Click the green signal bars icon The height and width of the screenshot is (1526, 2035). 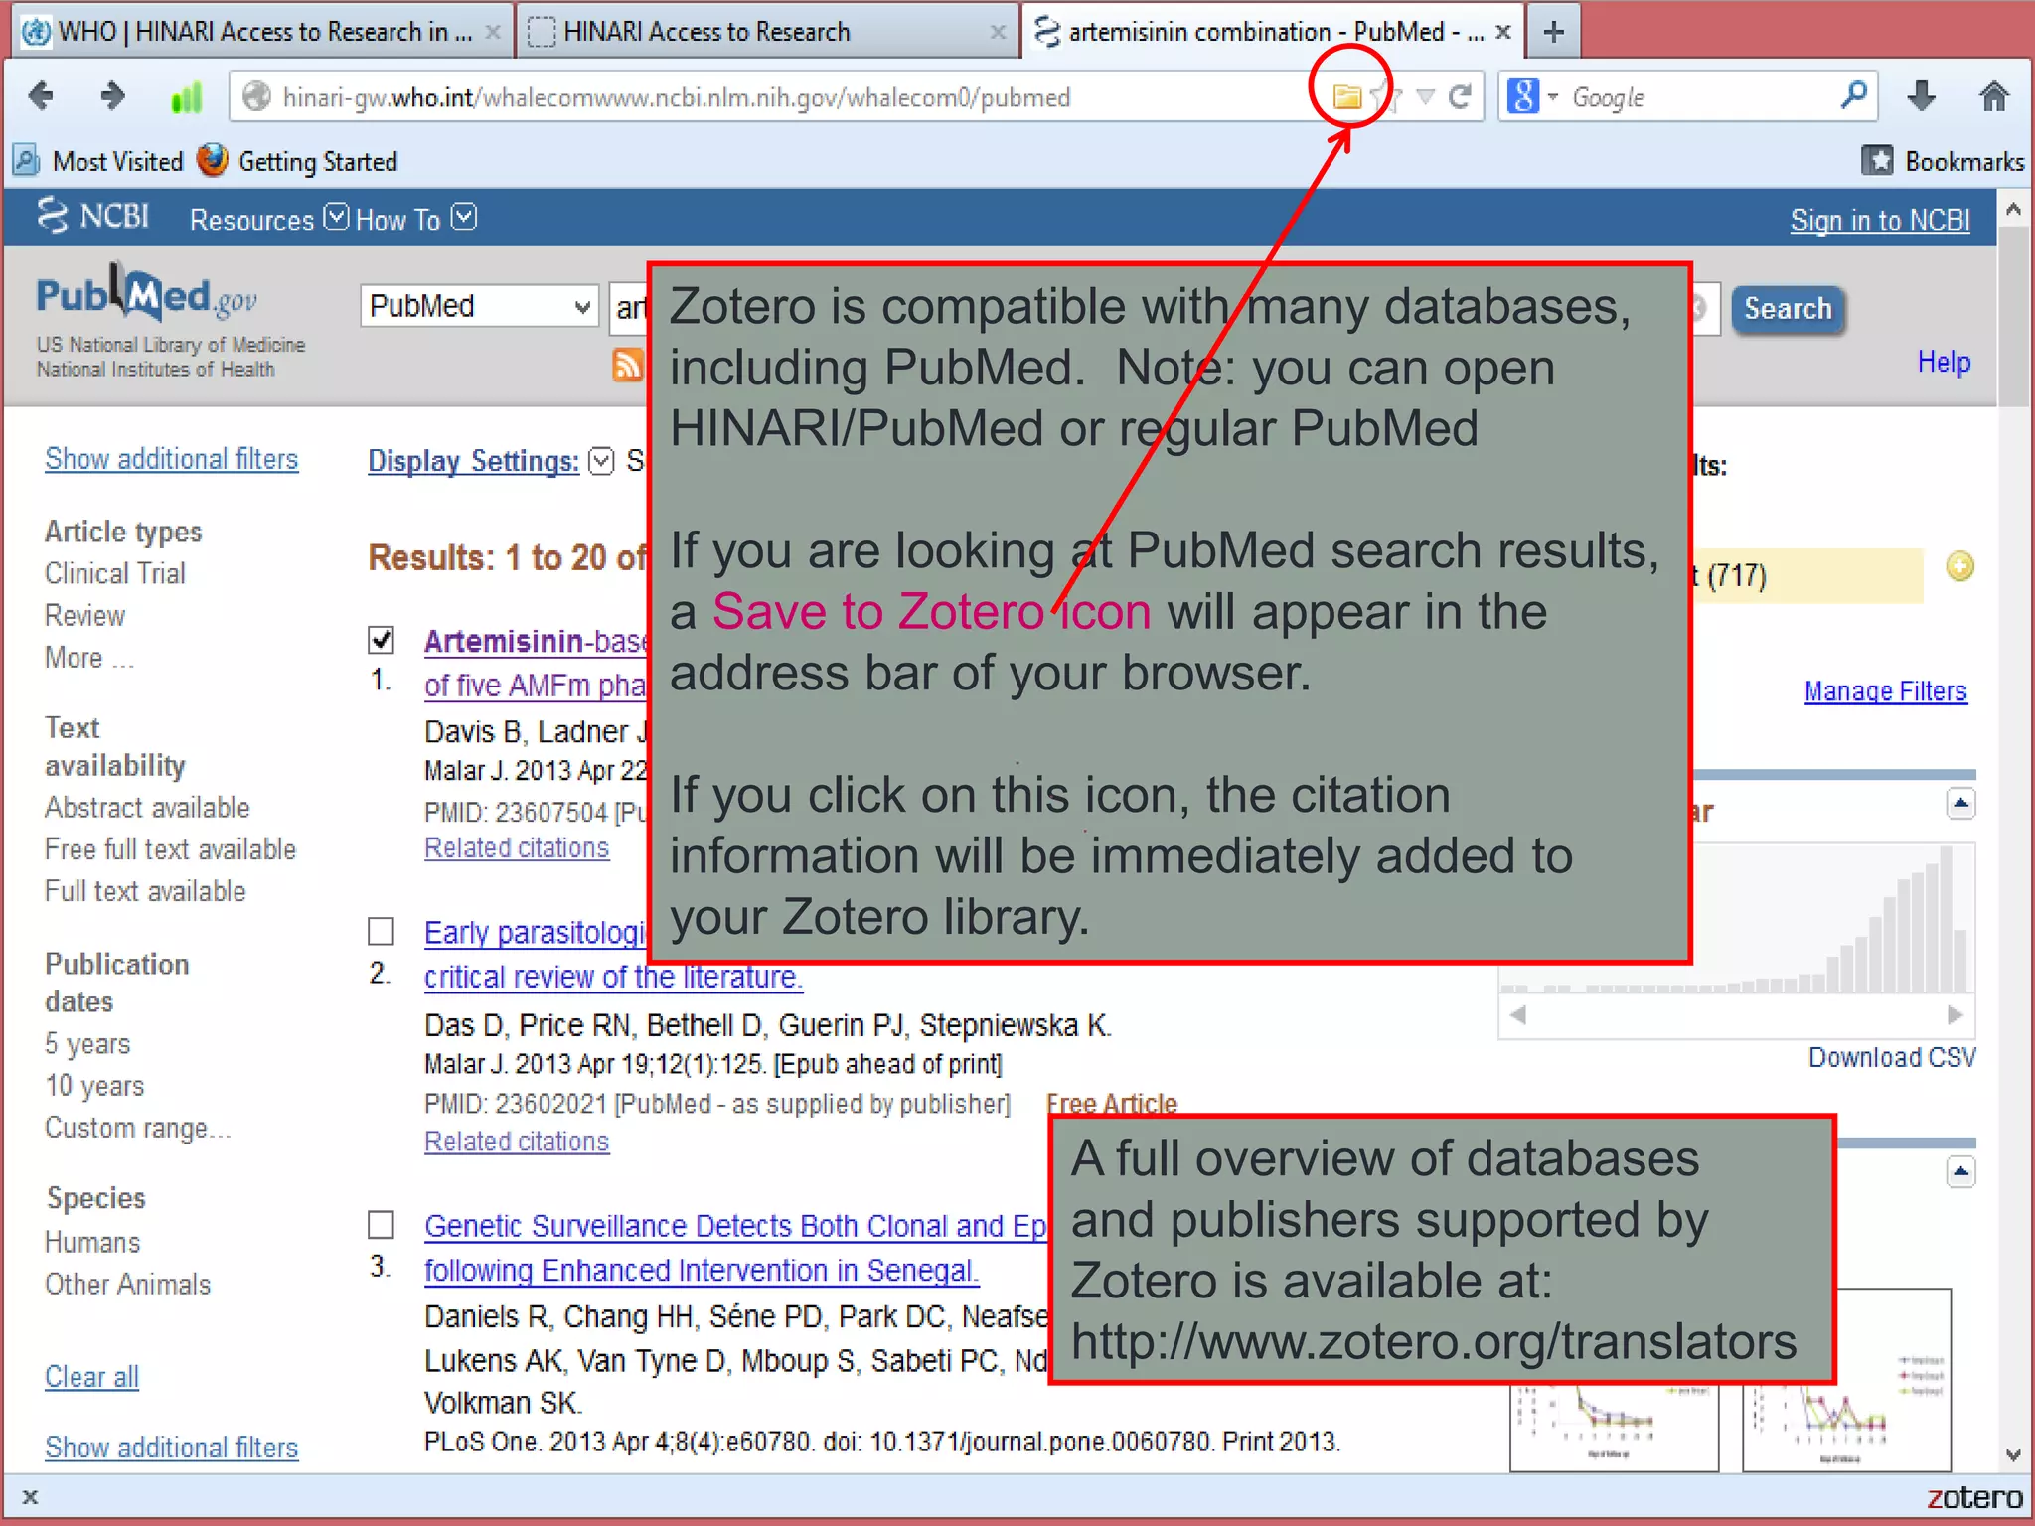(186, 96)
